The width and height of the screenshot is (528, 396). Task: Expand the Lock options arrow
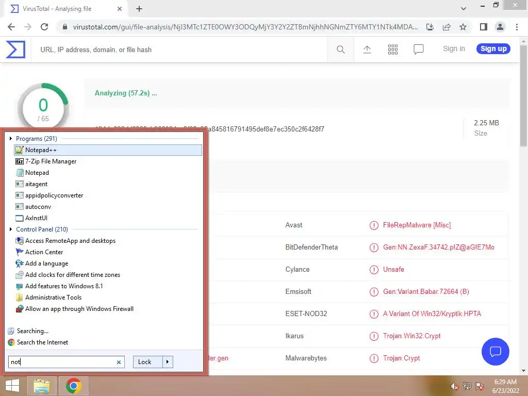(168, 362)
